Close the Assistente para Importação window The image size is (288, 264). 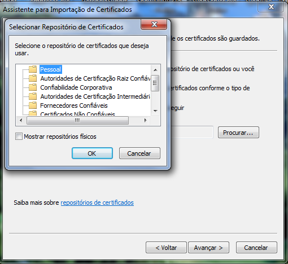click(x=270, y=7)
